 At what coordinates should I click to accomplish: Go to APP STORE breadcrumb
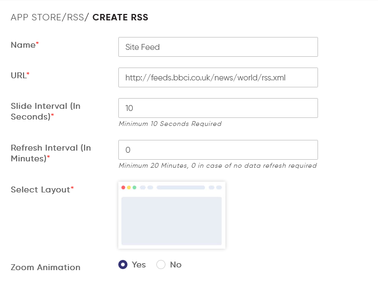tap(36, 18)
